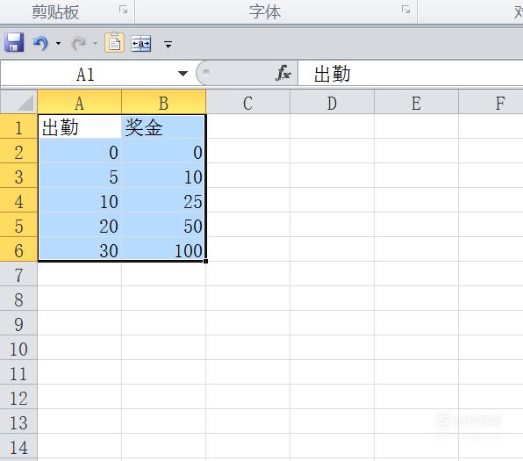Select column B header

(x=164, y=102)
